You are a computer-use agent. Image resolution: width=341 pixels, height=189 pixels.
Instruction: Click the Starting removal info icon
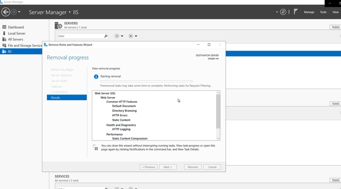pos(96,76)
